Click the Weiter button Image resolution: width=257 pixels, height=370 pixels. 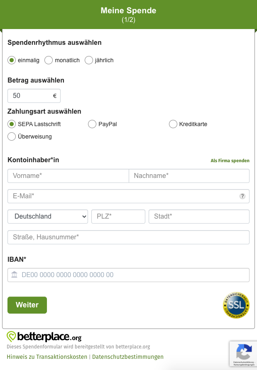pos(27,305)
